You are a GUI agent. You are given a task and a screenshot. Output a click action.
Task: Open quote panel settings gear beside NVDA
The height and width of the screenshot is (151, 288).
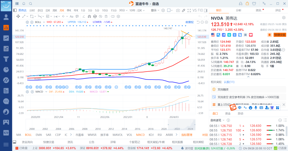pos(284,18)
